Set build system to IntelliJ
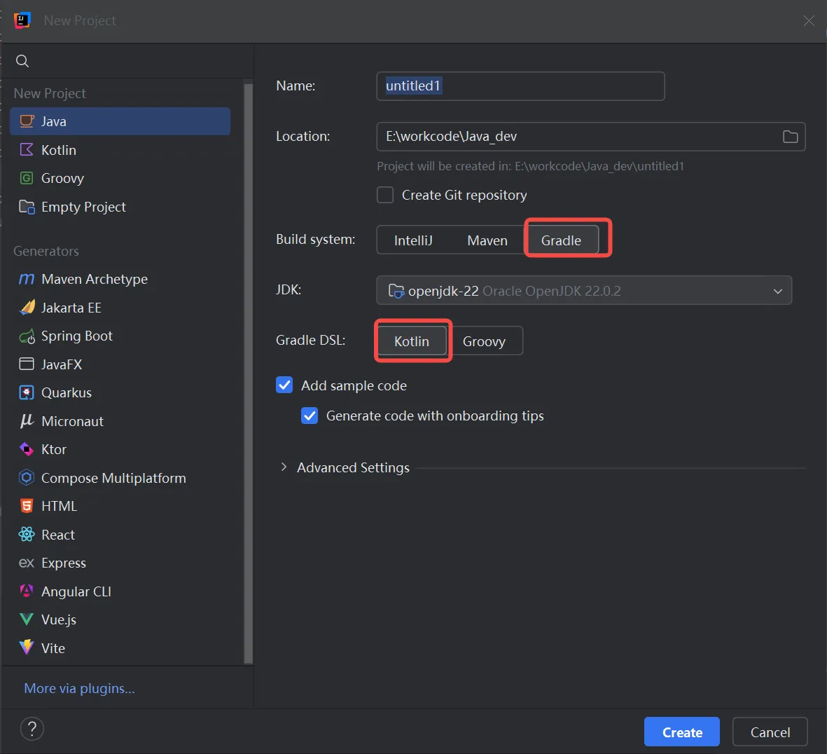Screen dimensions: 827x754 413,240
